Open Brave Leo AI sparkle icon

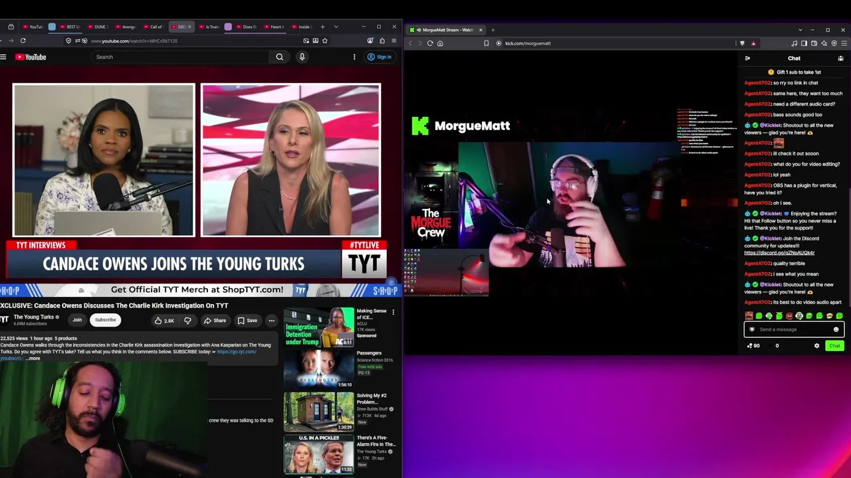824,43
